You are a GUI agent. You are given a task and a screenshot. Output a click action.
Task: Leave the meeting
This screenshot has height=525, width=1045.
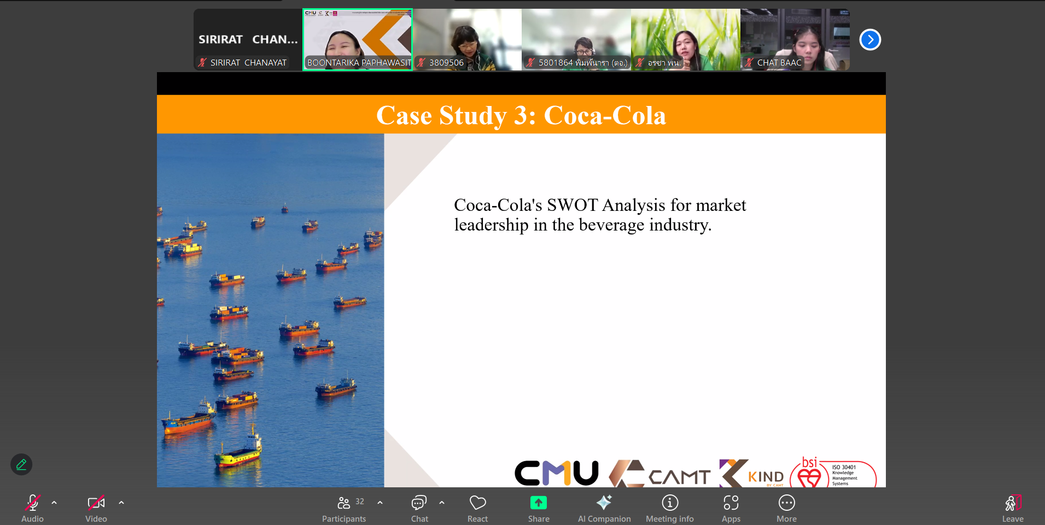point(1012,508)
